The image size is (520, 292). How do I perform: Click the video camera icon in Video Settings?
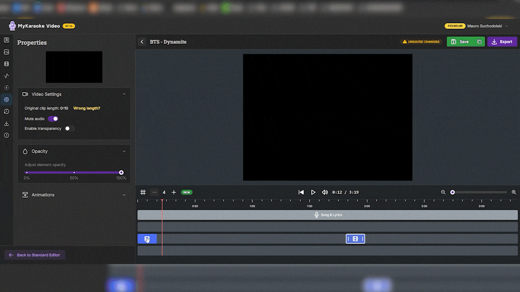pos(25,94)
